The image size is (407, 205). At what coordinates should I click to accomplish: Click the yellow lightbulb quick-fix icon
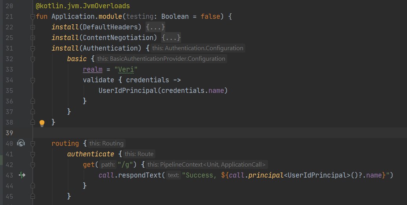tap(42, 123)
